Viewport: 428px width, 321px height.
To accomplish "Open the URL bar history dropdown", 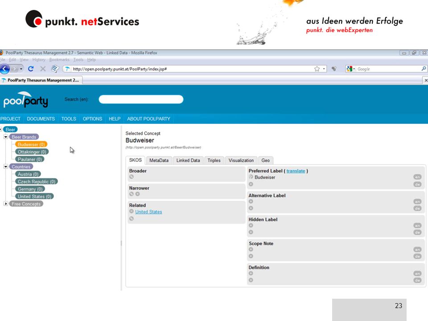I will (x=324, y=69).
